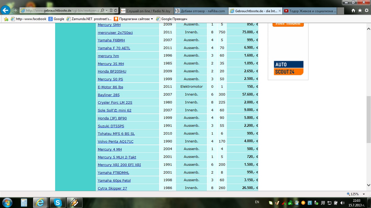
Task: Open the volume speaker tray icon
Action: click(x=342, y=203)
